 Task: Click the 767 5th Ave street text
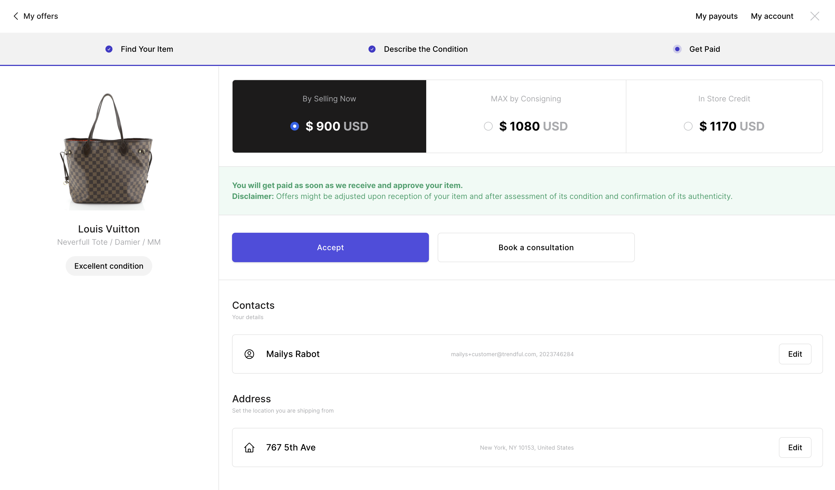point(291,447)
